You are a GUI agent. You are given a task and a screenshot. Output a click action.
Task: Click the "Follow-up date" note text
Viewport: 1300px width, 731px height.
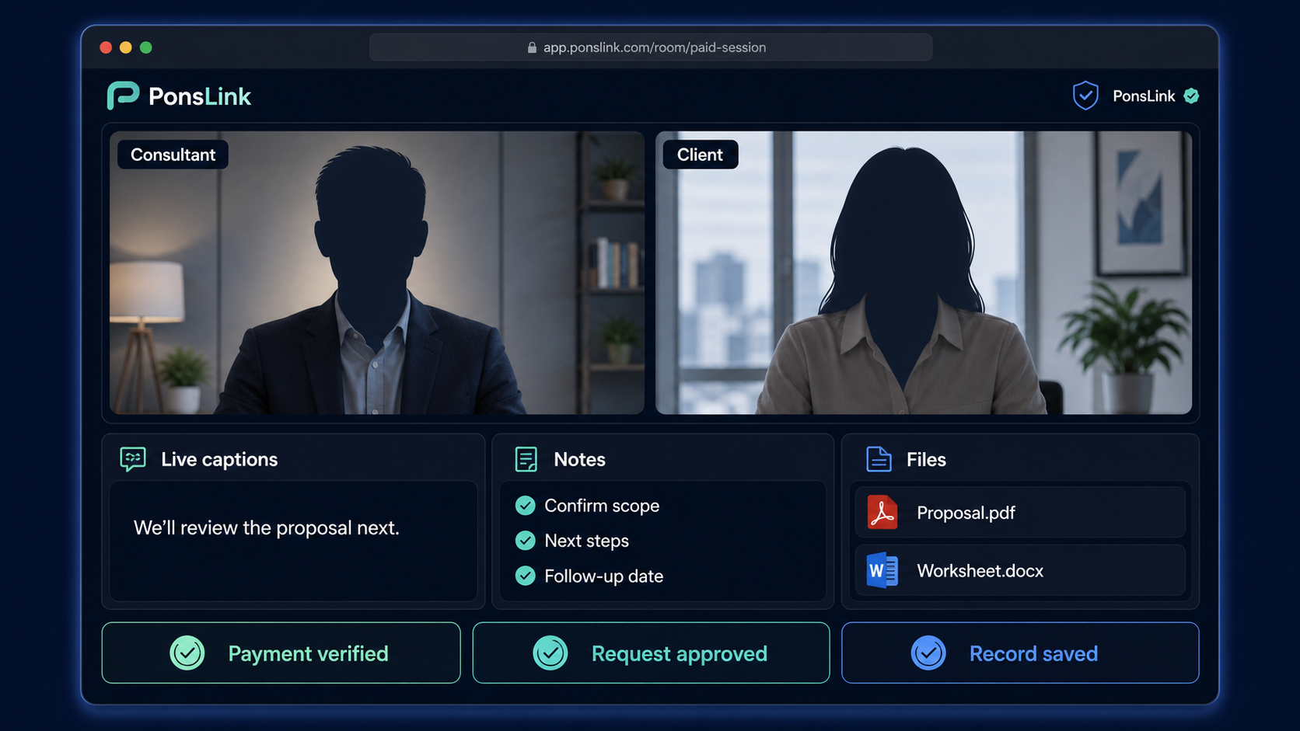603,576
